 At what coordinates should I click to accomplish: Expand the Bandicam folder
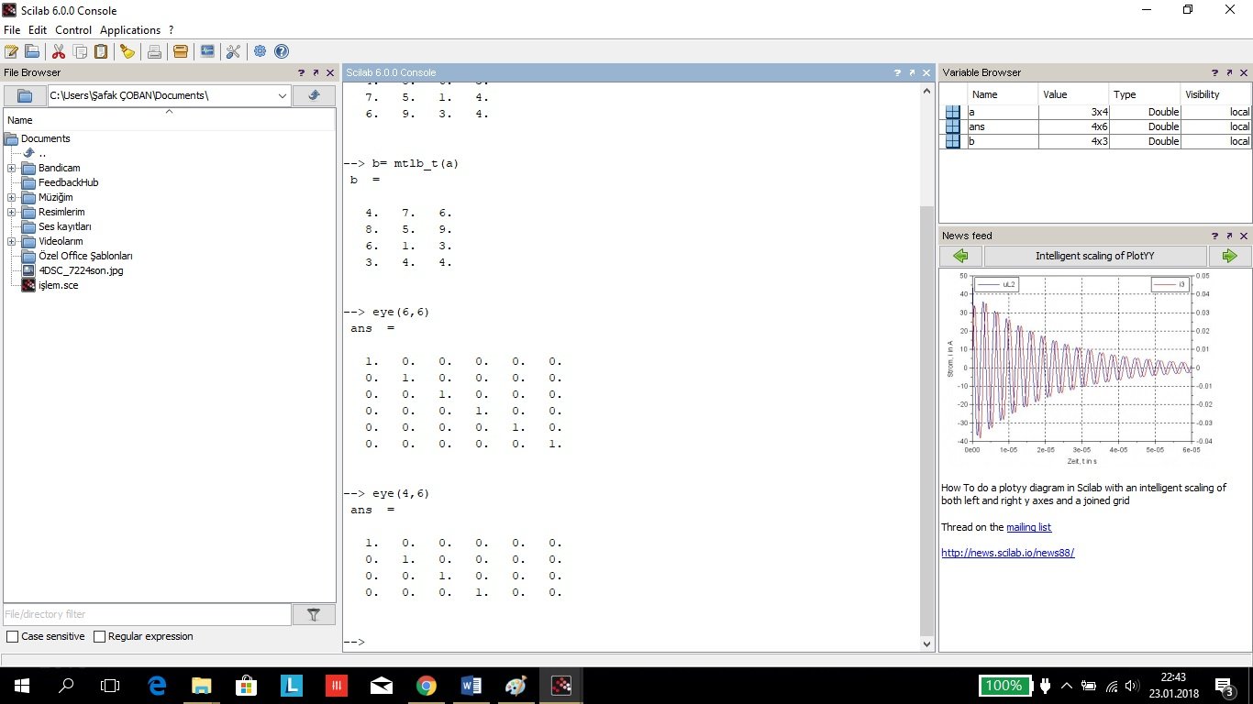11,168
